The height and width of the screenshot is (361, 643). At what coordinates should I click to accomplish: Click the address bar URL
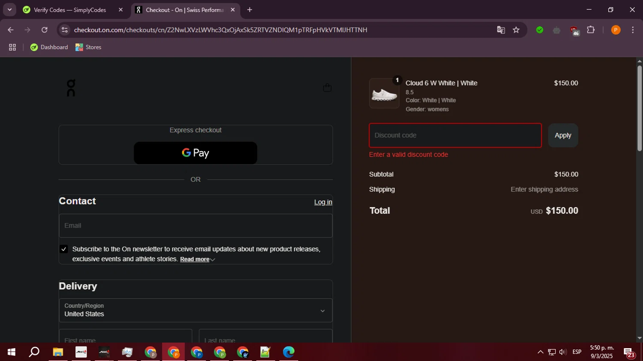(x=220, y=30)
